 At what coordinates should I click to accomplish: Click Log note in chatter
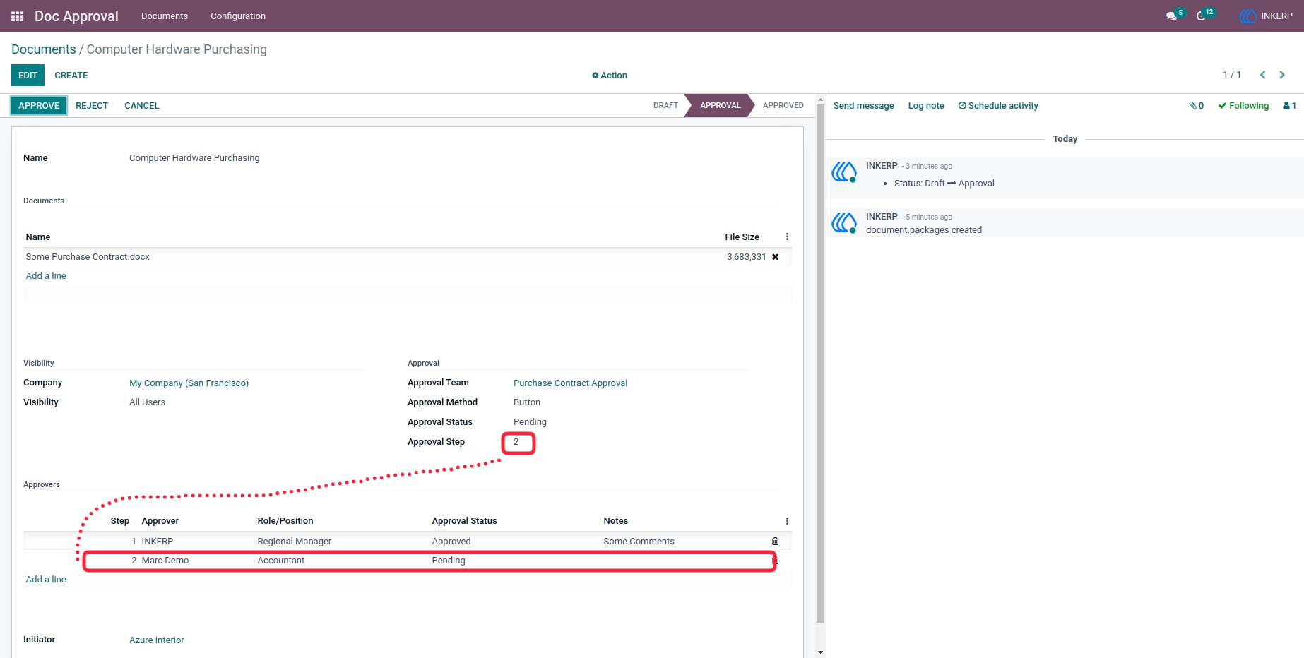926,106
